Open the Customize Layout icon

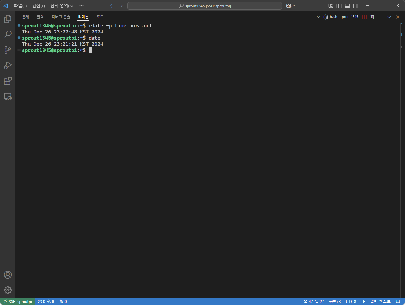(331, 6)
